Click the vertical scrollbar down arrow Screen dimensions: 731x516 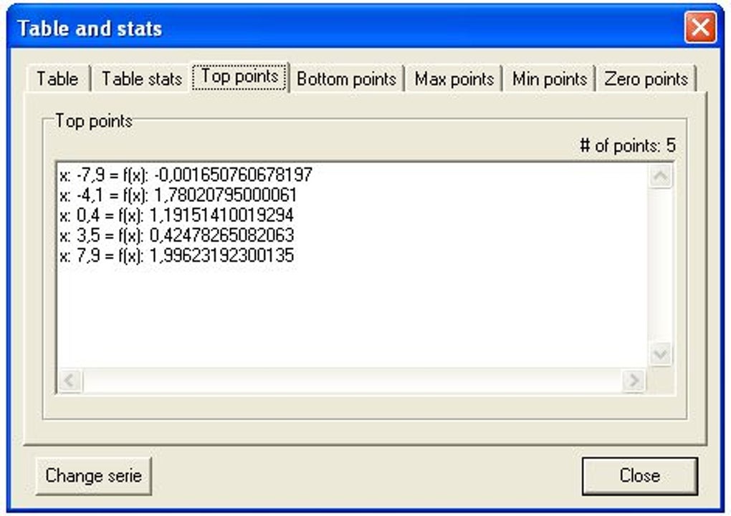[x=661, y=354]
